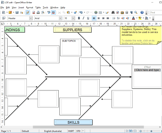Open Find & Replace binoculars icon

[x=113, y=12]
